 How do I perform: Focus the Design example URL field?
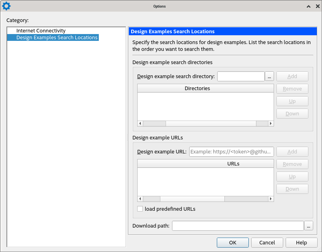click(231, 152)
